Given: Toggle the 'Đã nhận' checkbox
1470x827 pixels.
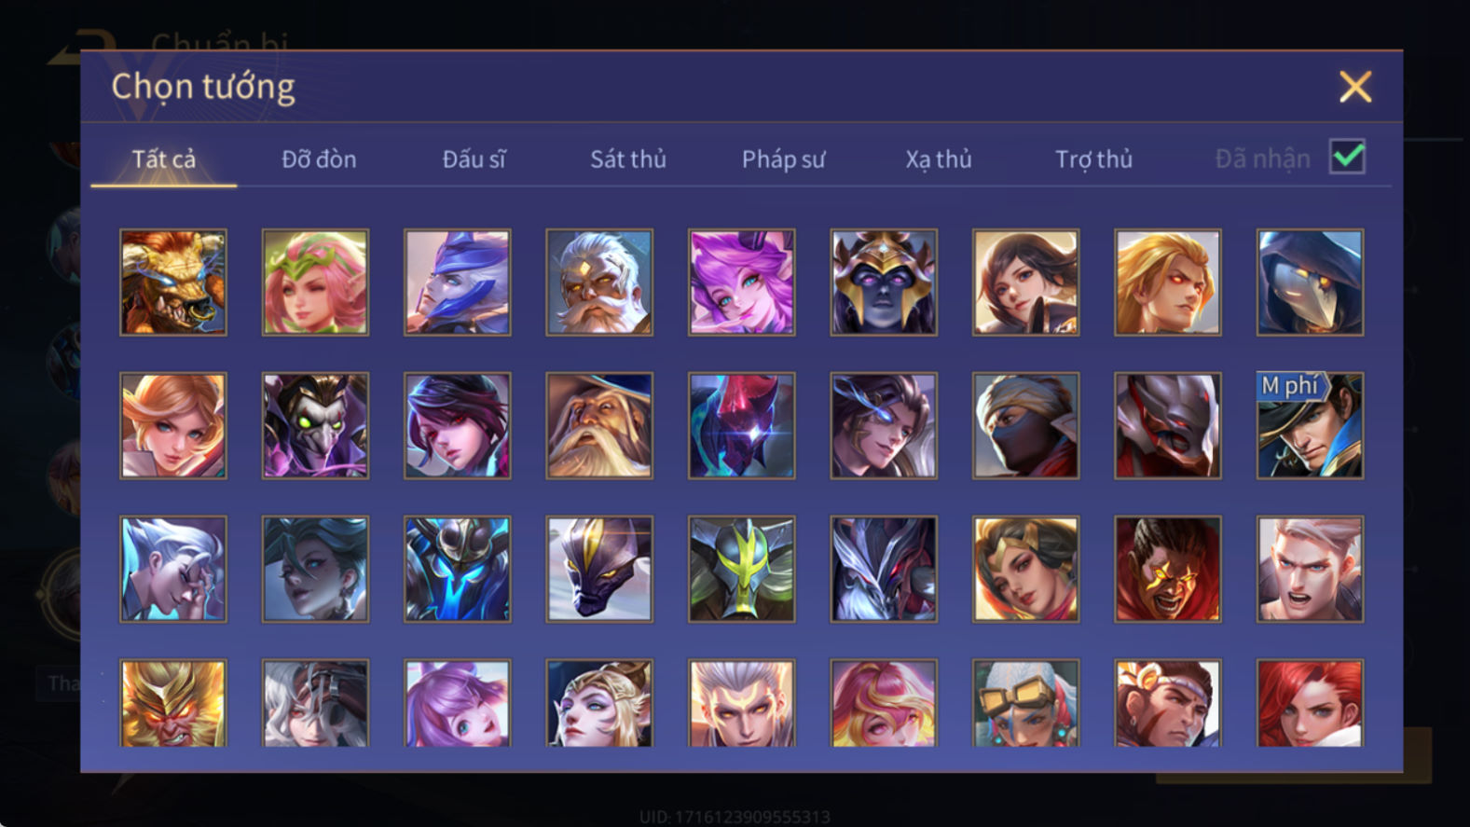Looking at the screenshot, I should click(x=1347, y=157).
